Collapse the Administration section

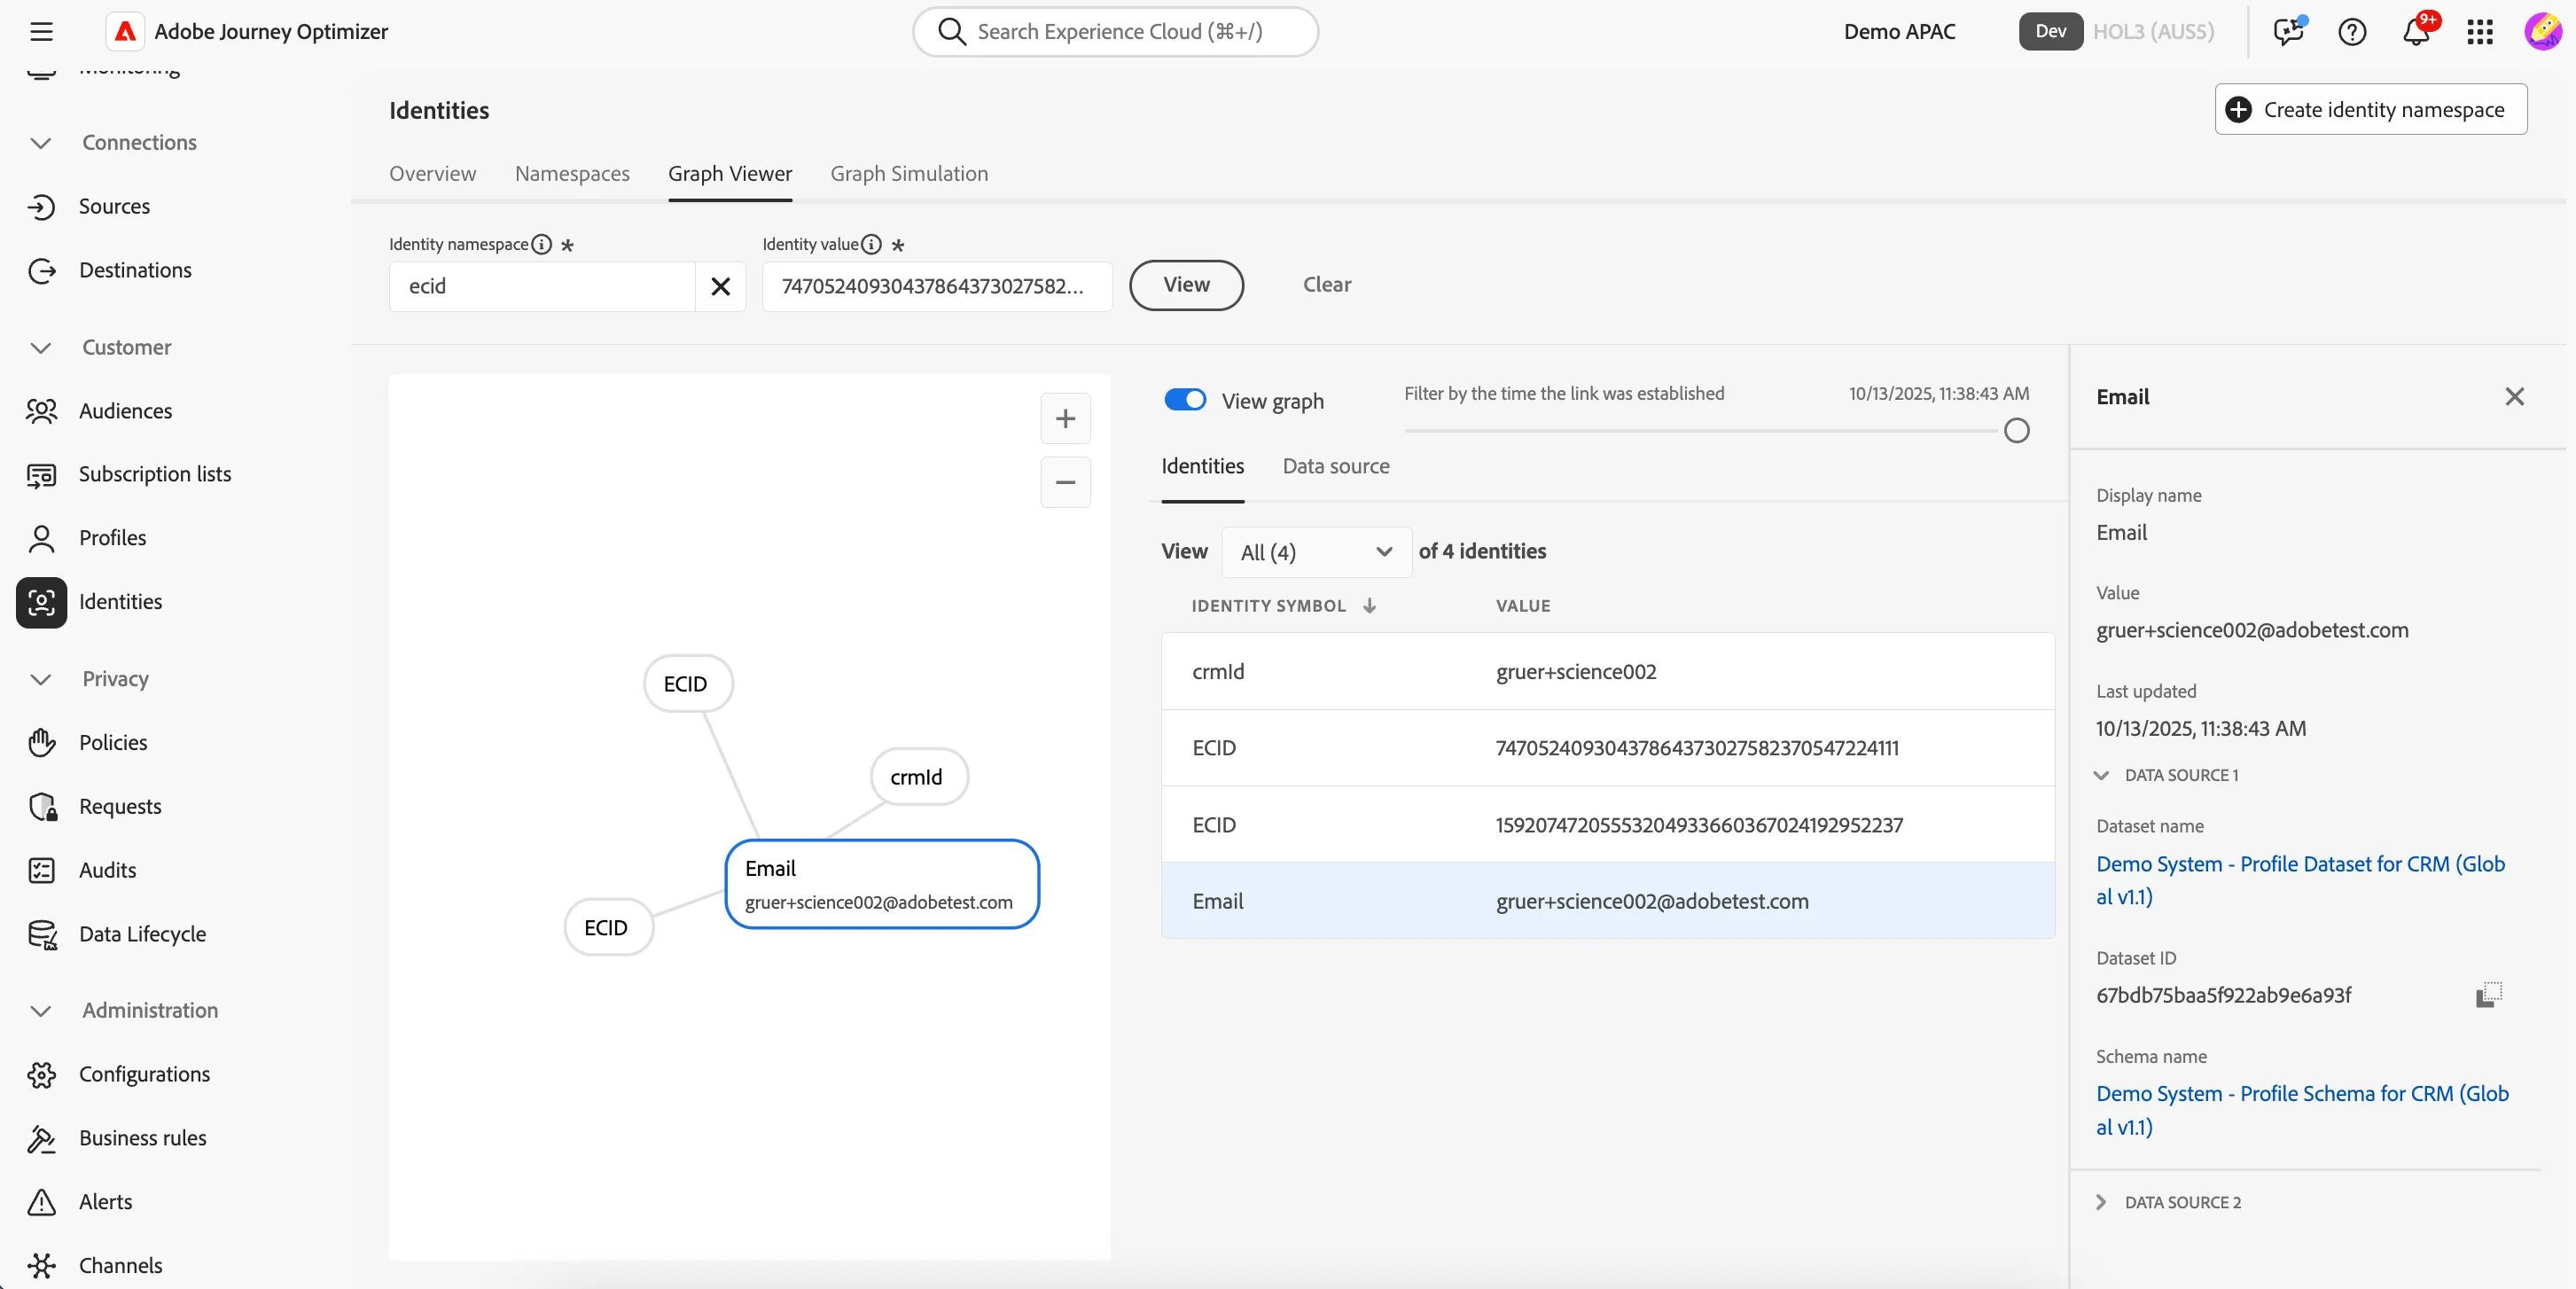click(41, 1011)
